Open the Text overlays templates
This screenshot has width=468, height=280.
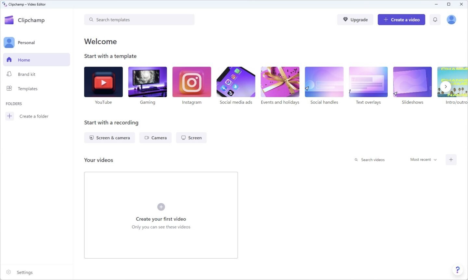click(368, 82)
